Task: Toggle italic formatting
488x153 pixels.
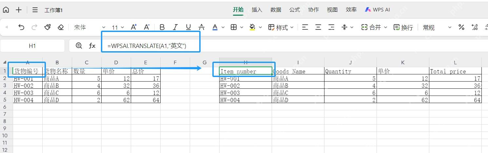Action: click(x=175, y=27)
